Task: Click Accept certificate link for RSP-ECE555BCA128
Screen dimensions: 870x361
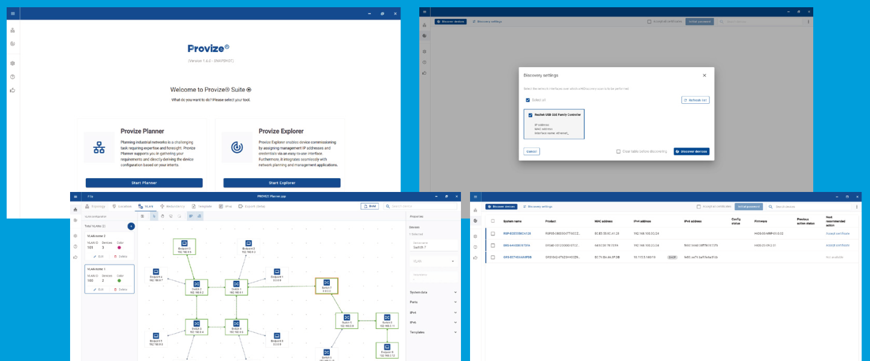Action: [x=837, y=233]
